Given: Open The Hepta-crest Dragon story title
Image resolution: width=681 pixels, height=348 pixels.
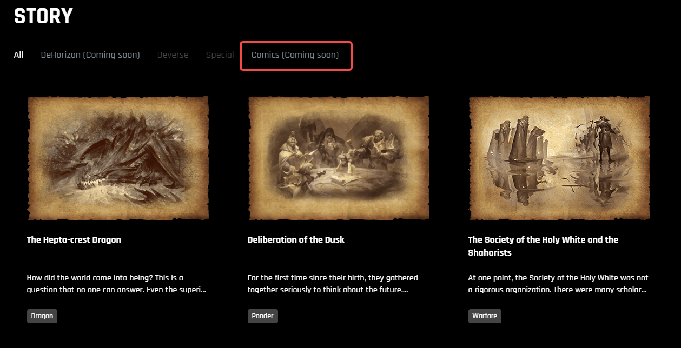Looking at the screenshot, I should tap(74, 240).
